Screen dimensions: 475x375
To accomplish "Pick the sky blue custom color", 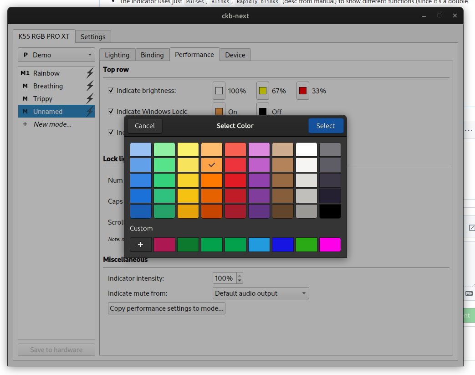I will pyautogui.click(x=259, y=245).
